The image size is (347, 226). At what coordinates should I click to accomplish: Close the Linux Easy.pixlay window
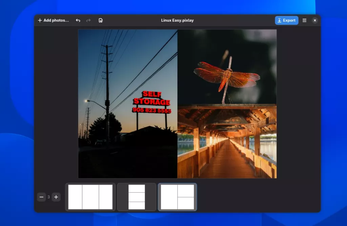pyautogui.click(x=315, y=20)
